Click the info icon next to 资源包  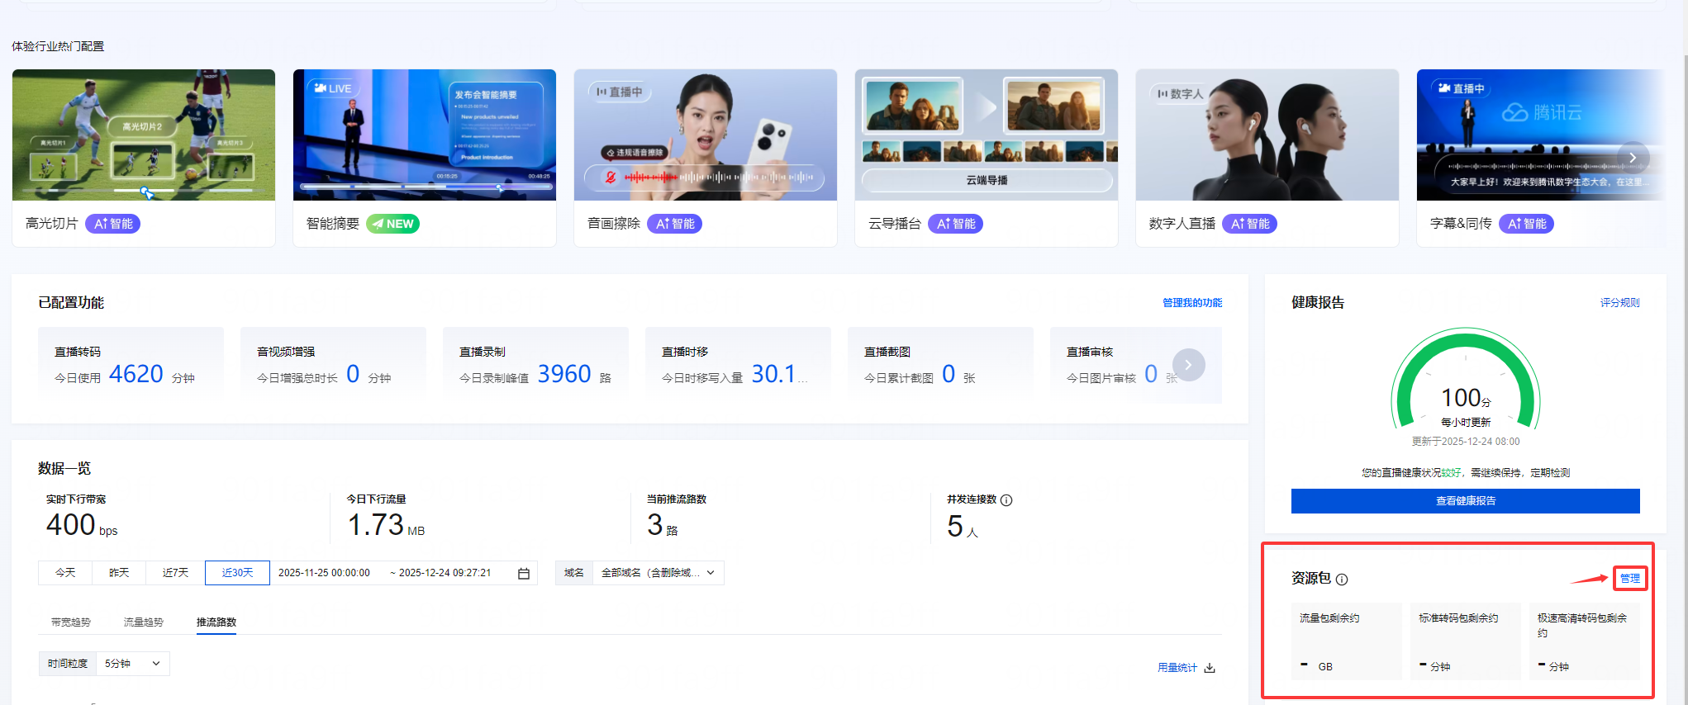pyautogui.click(x=1342, y=580)
